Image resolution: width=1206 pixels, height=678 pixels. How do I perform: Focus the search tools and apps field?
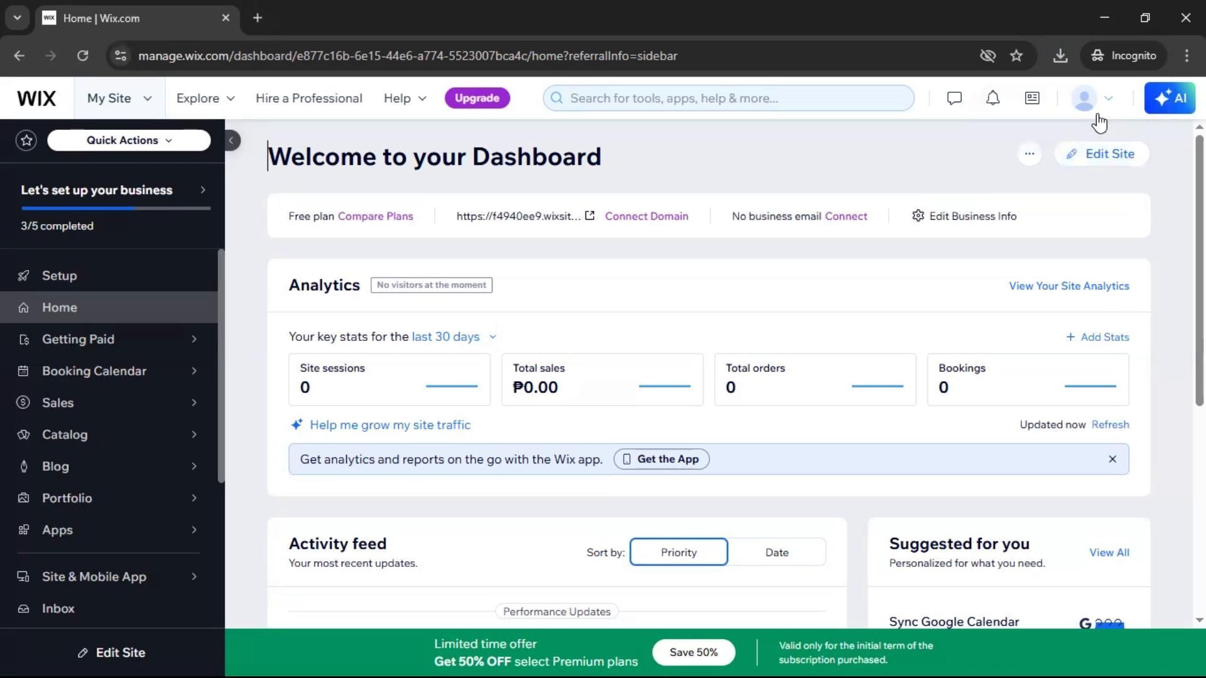(x=729, y=98)
